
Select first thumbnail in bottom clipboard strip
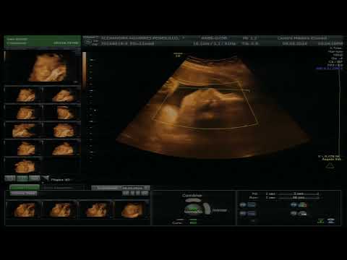coord(24,209)
